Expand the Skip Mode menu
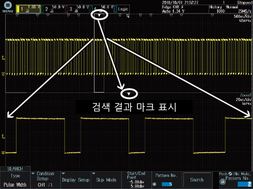 tap(106, 180)
